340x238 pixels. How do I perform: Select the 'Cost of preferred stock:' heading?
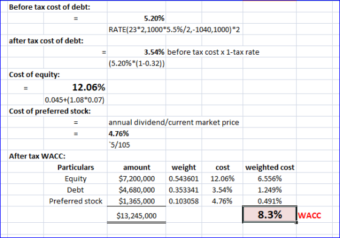tap(50, 111)
